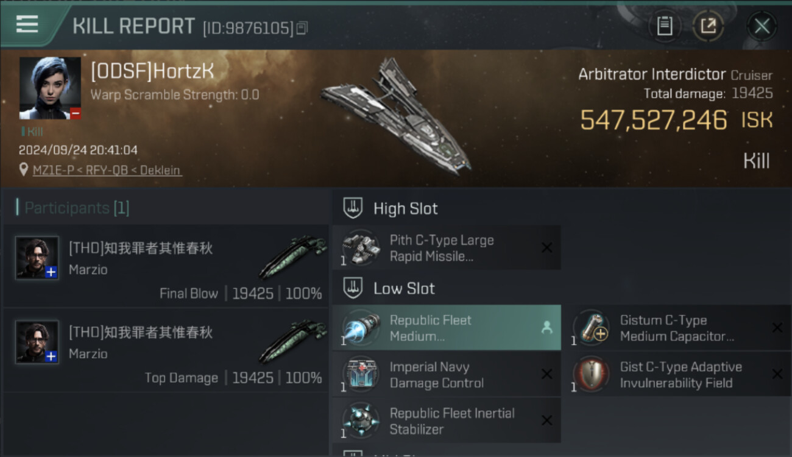Toggle the person icon on Republic Fleet Medium
This screenshot has height=457, width=792.
tap(546, 328)
